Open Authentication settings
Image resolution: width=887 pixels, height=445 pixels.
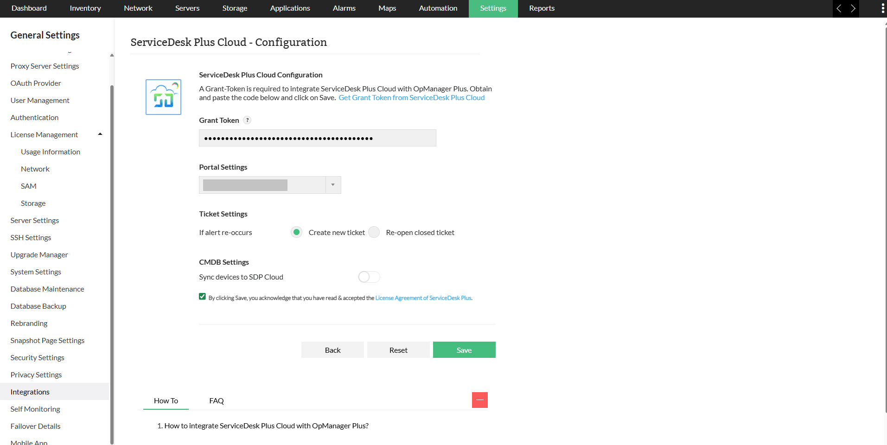34,117
